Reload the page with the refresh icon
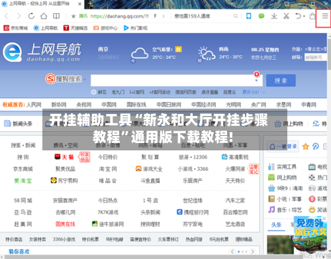 click(31, 16)
